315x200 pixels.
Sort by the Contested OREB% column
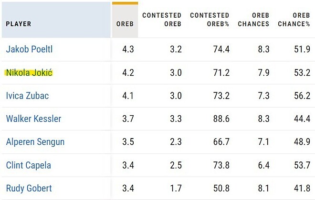209,20
